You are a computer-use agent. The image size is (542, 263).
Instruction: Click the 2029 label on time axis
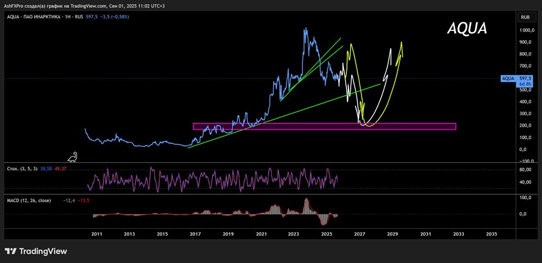tap(392, 234)
